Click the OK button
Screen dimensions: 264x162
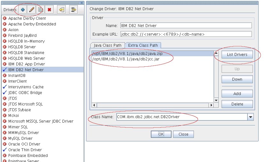(161, 134)
